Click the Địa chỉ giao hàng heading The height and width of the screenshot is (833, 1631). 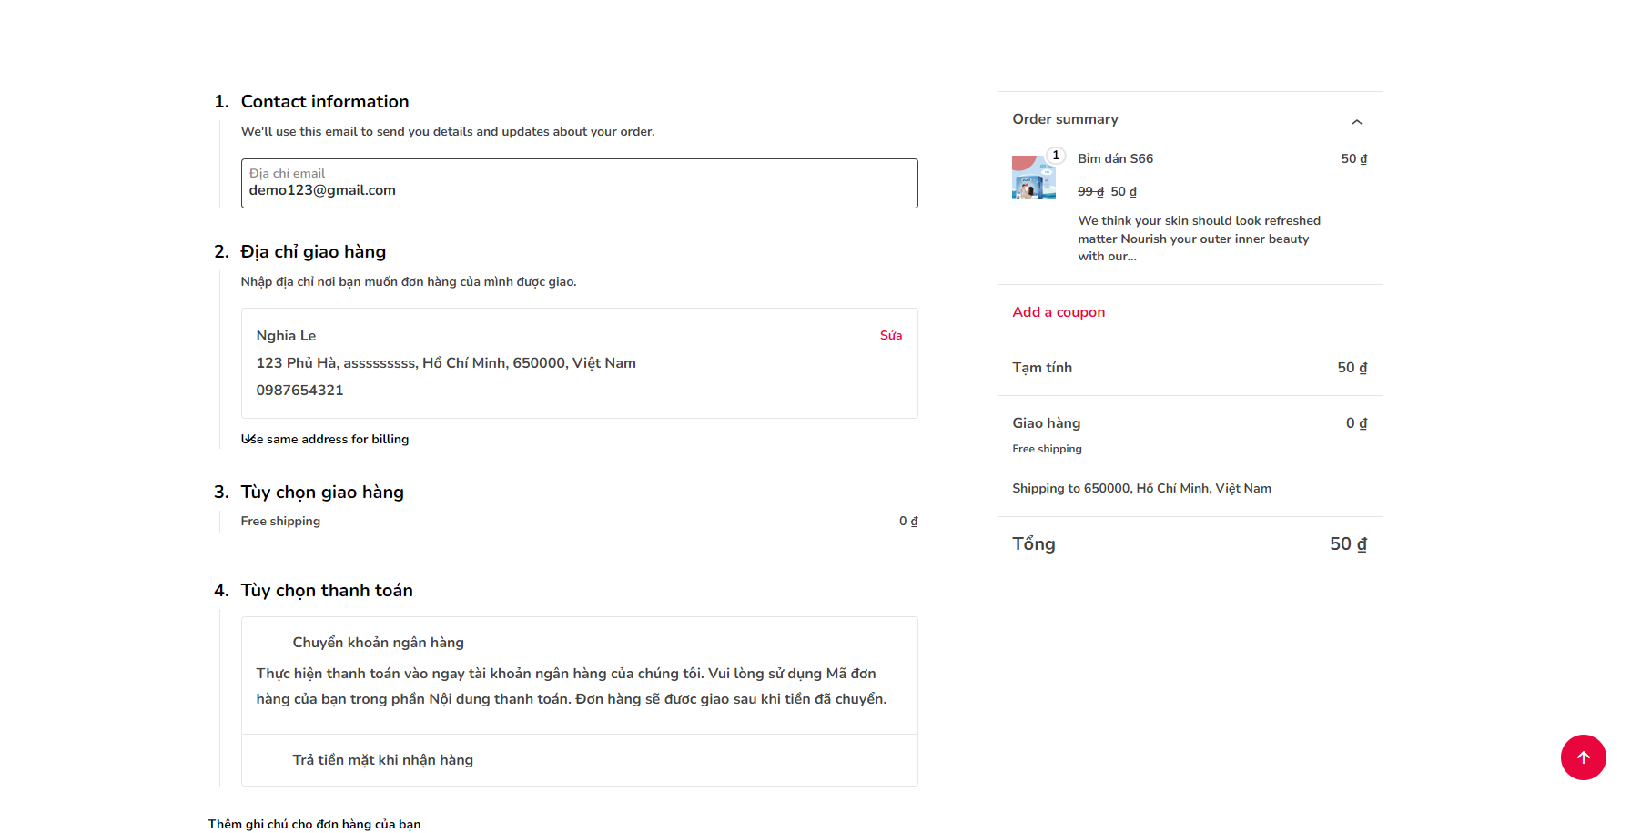pyautogui.click(x=313, y=251)
